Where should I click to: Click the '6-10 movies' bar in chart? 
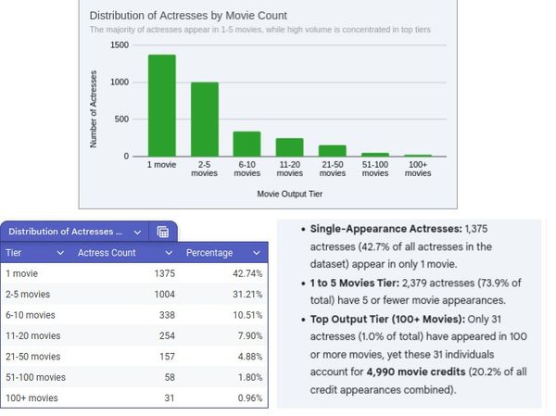(x=246, y=144)
